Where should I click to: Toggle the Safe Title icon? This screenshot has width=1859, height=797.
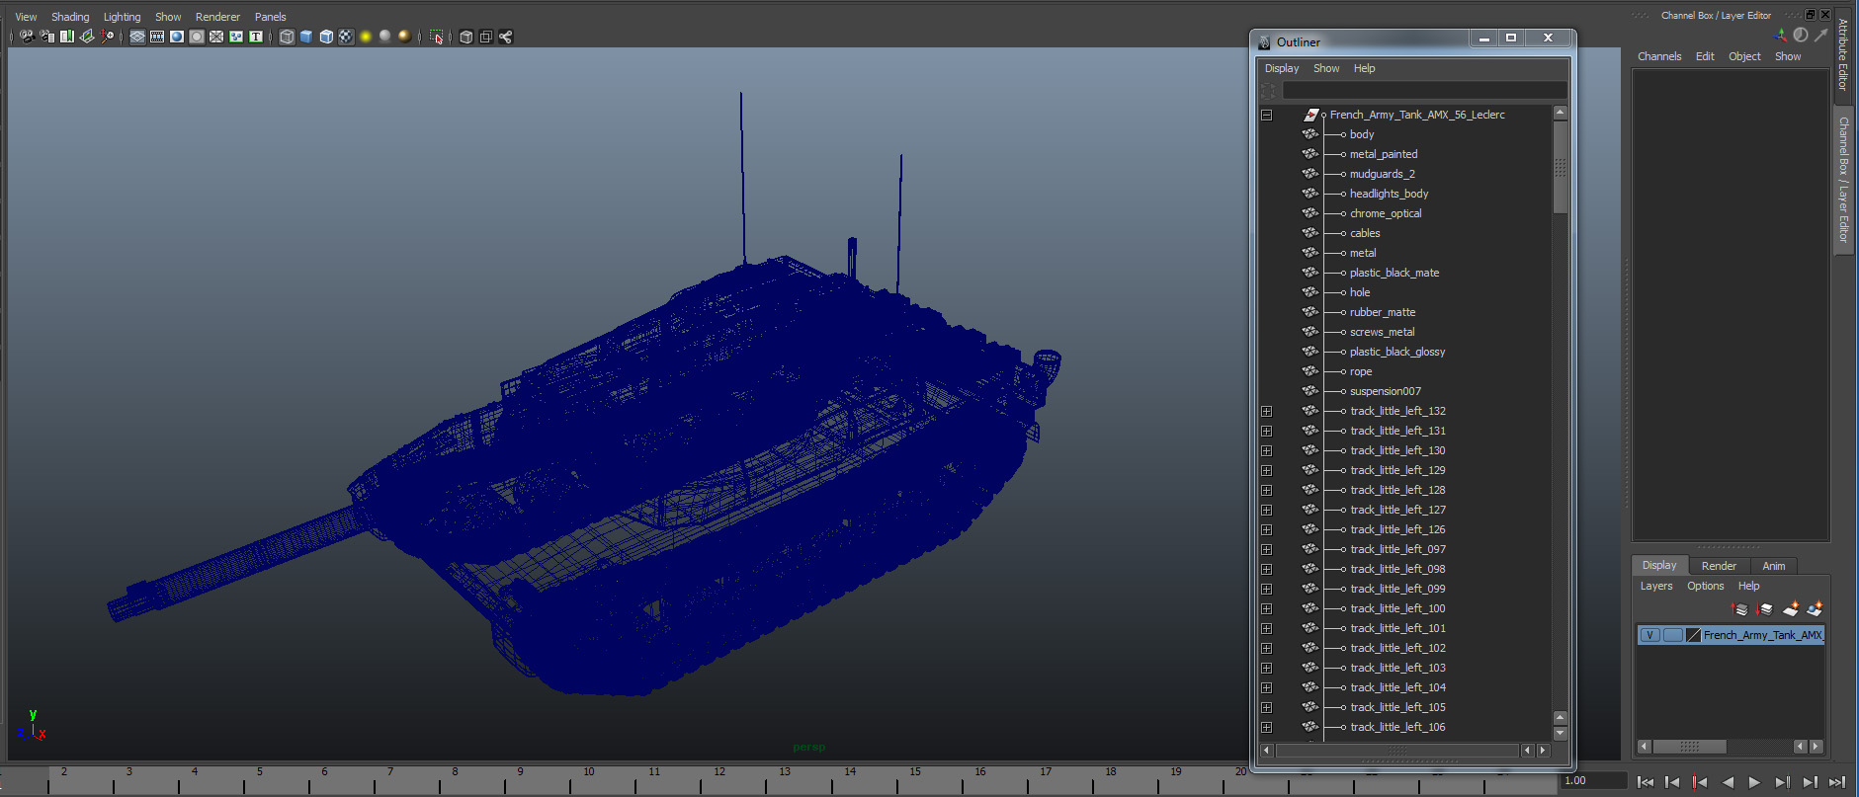tap(256, 37)
